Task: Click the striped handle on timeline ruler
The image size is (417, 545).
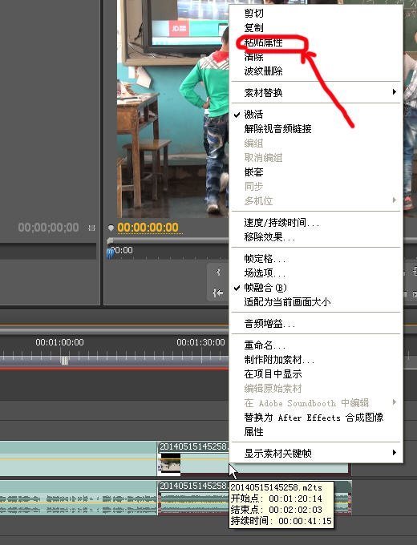Action: [x=64, y=361]
